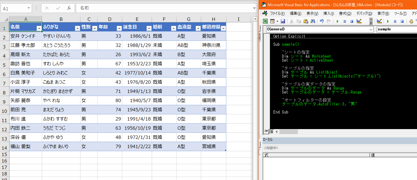Click the Find binoculars icon in VBA toolbar

[313, 21]
